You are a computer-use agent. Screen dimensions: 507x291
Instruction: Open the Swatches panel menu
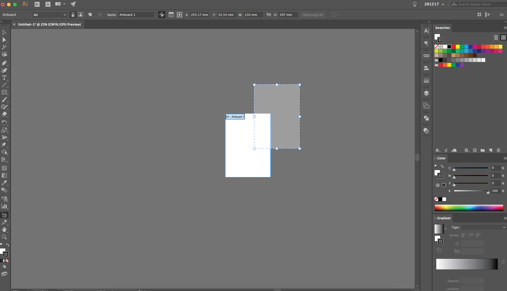click(505, 28)
